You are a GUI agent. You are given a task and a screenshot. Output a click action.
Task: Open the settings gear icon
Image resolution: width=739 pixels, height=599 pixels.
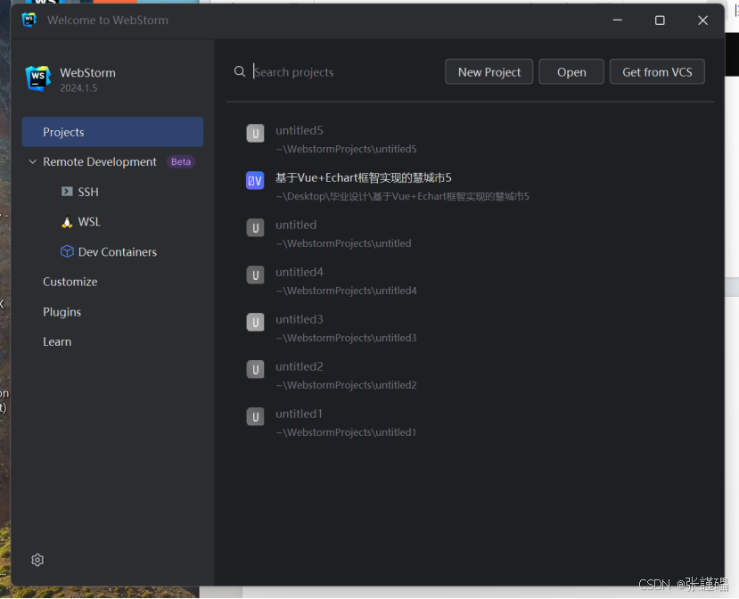[x=37, y=560]
